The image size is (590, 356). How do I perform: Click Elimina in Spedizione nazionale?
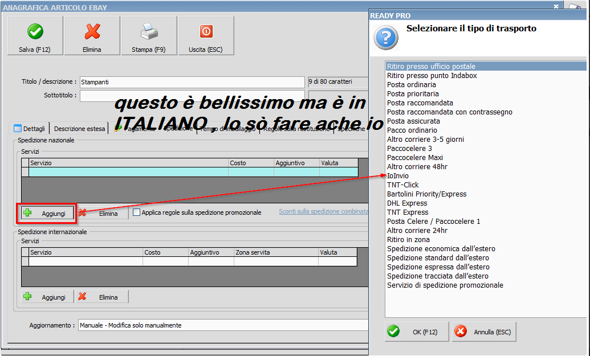(102, 213)
